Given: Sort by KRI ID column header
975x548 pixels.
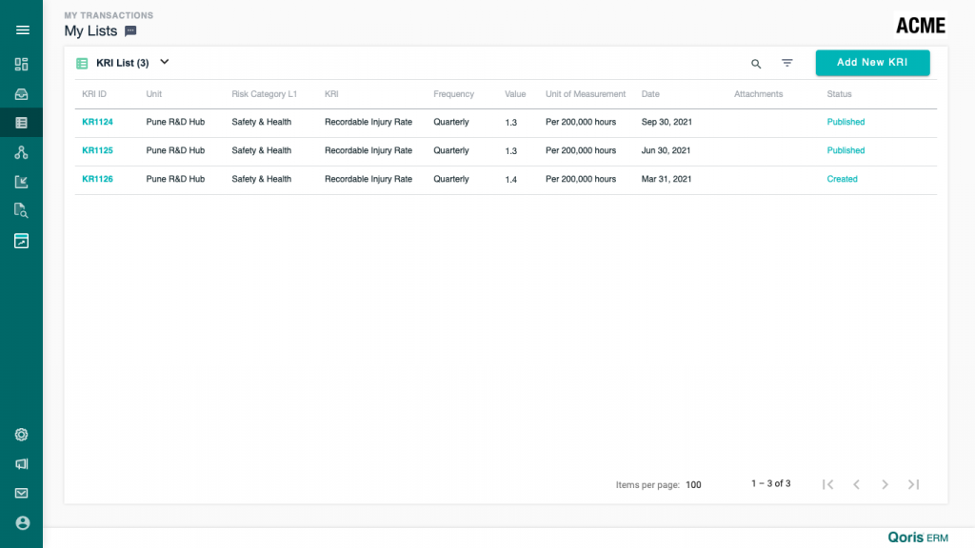Looking at the screenshot, I should (x=94, y=94).
